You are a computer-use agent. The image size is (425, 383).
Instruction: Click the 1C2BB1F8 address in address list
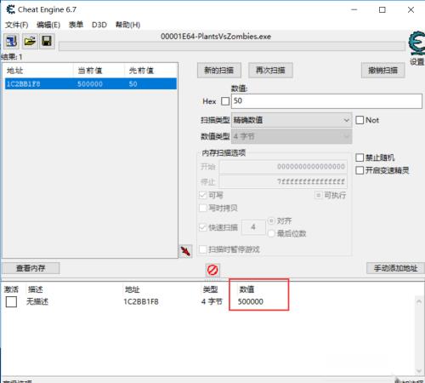141,301
